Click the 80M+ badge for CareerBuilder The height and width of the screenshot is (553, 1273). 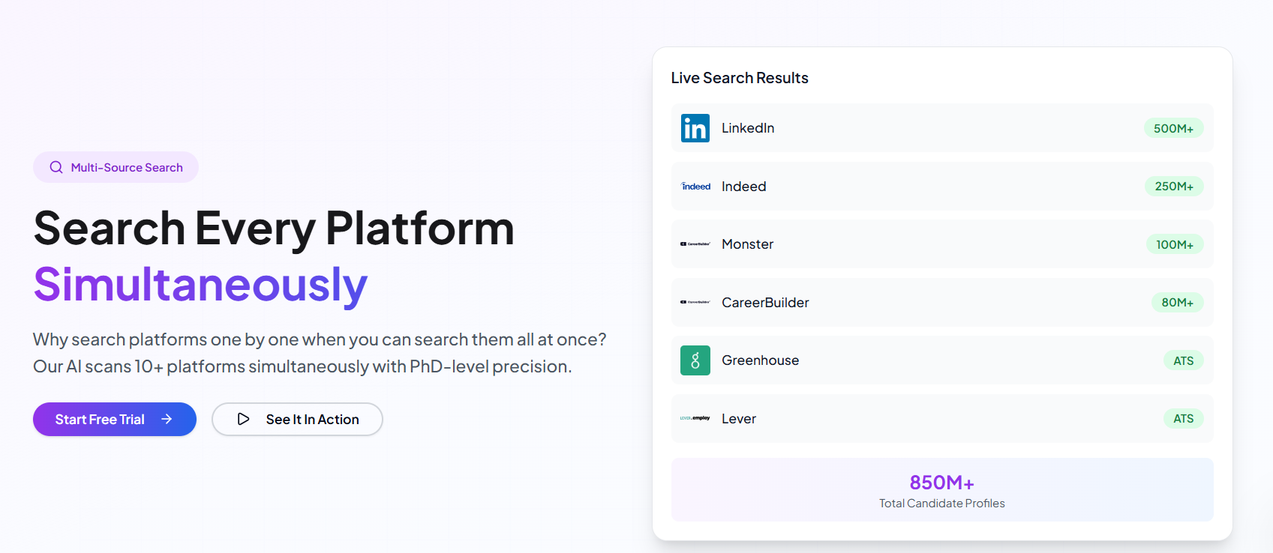[1177, 302]
